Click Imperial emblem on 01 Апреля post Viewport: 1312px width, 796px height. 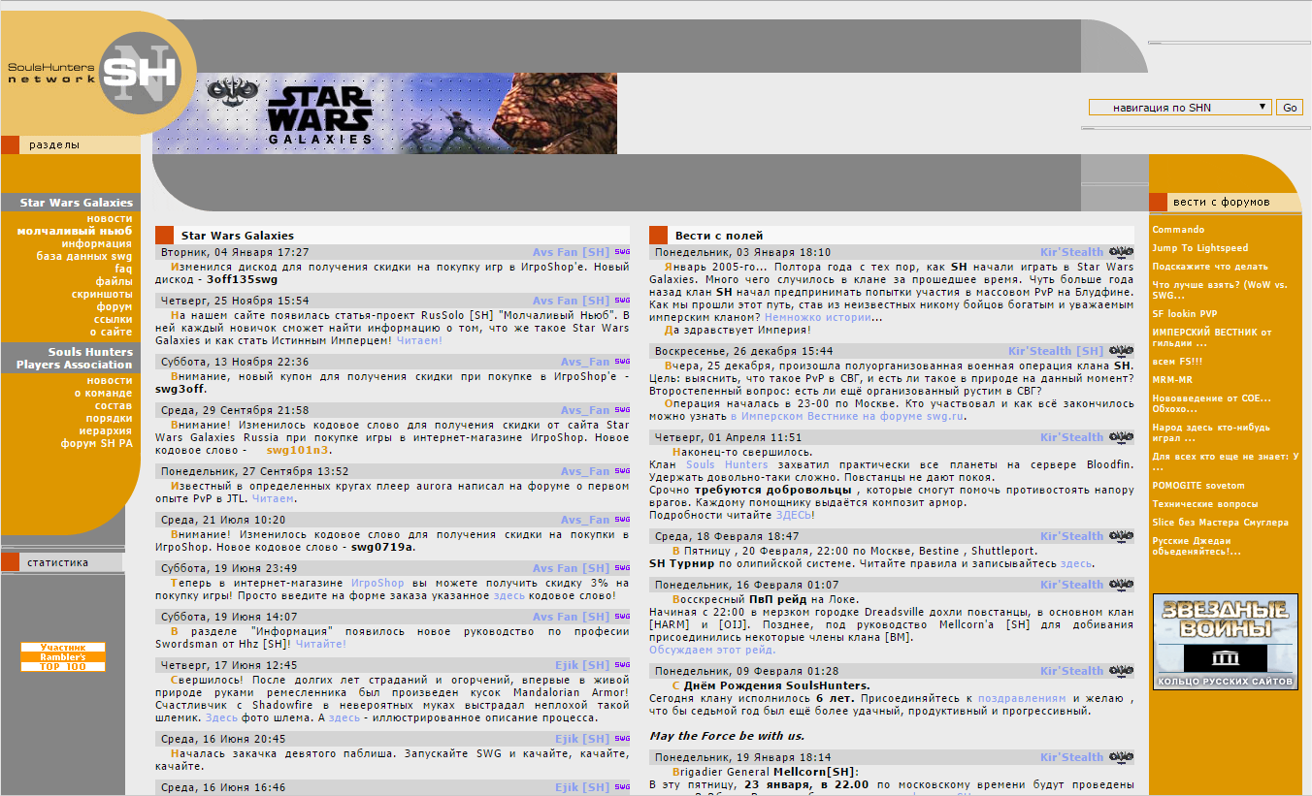pos(1121,437)
